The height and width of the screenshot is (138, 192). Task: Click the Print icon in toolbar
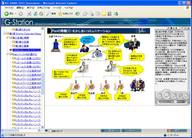coord(92,13)
